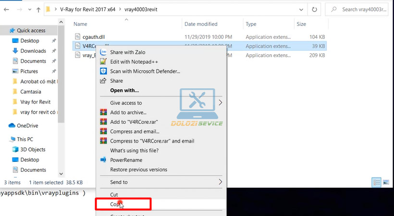Click the PowerRename icon in context menu

(x=103, y=159)
